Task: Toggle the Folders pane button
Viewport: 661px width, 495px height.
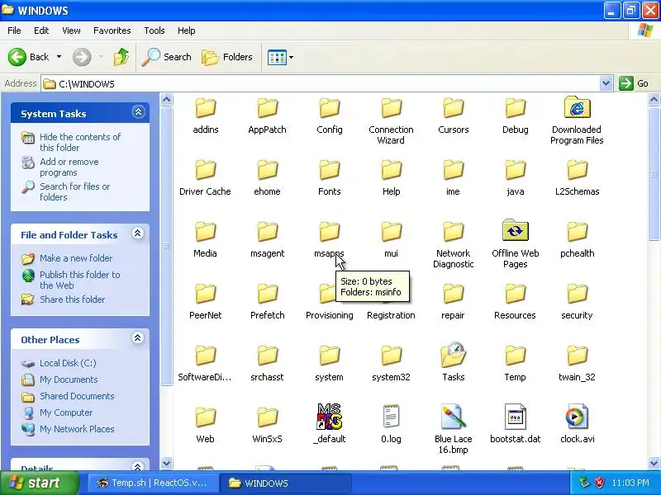Action: pyautogui.click(x=228, y=57)
